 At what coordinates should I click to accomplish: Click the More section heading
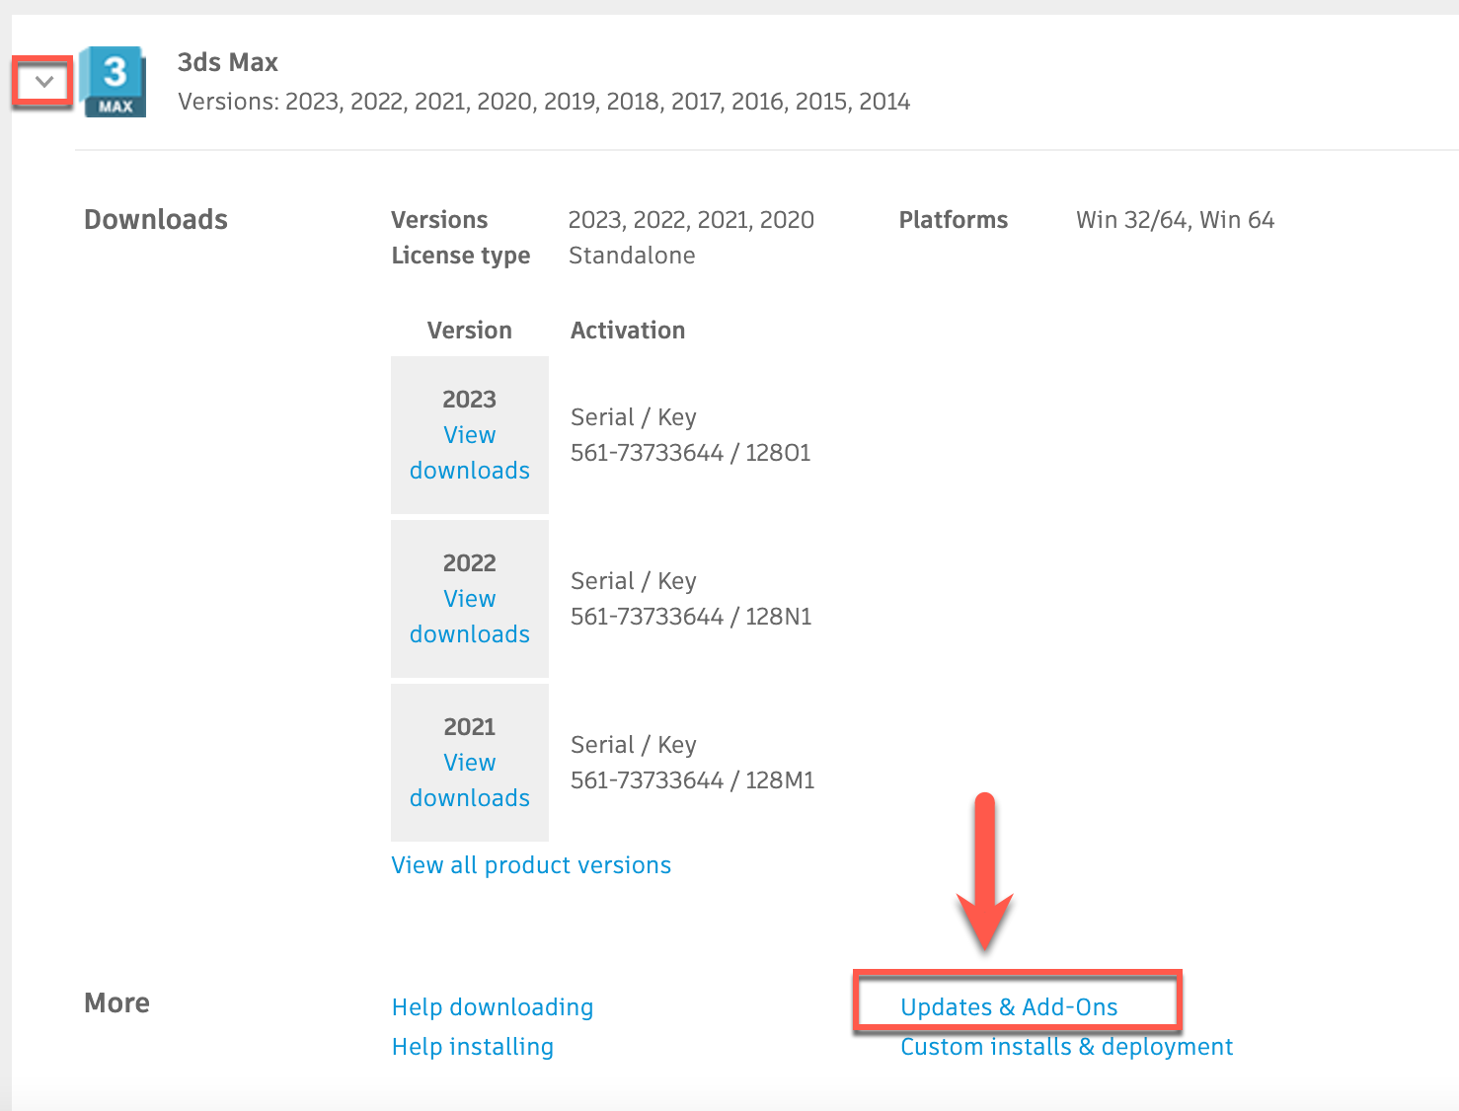117,1003
